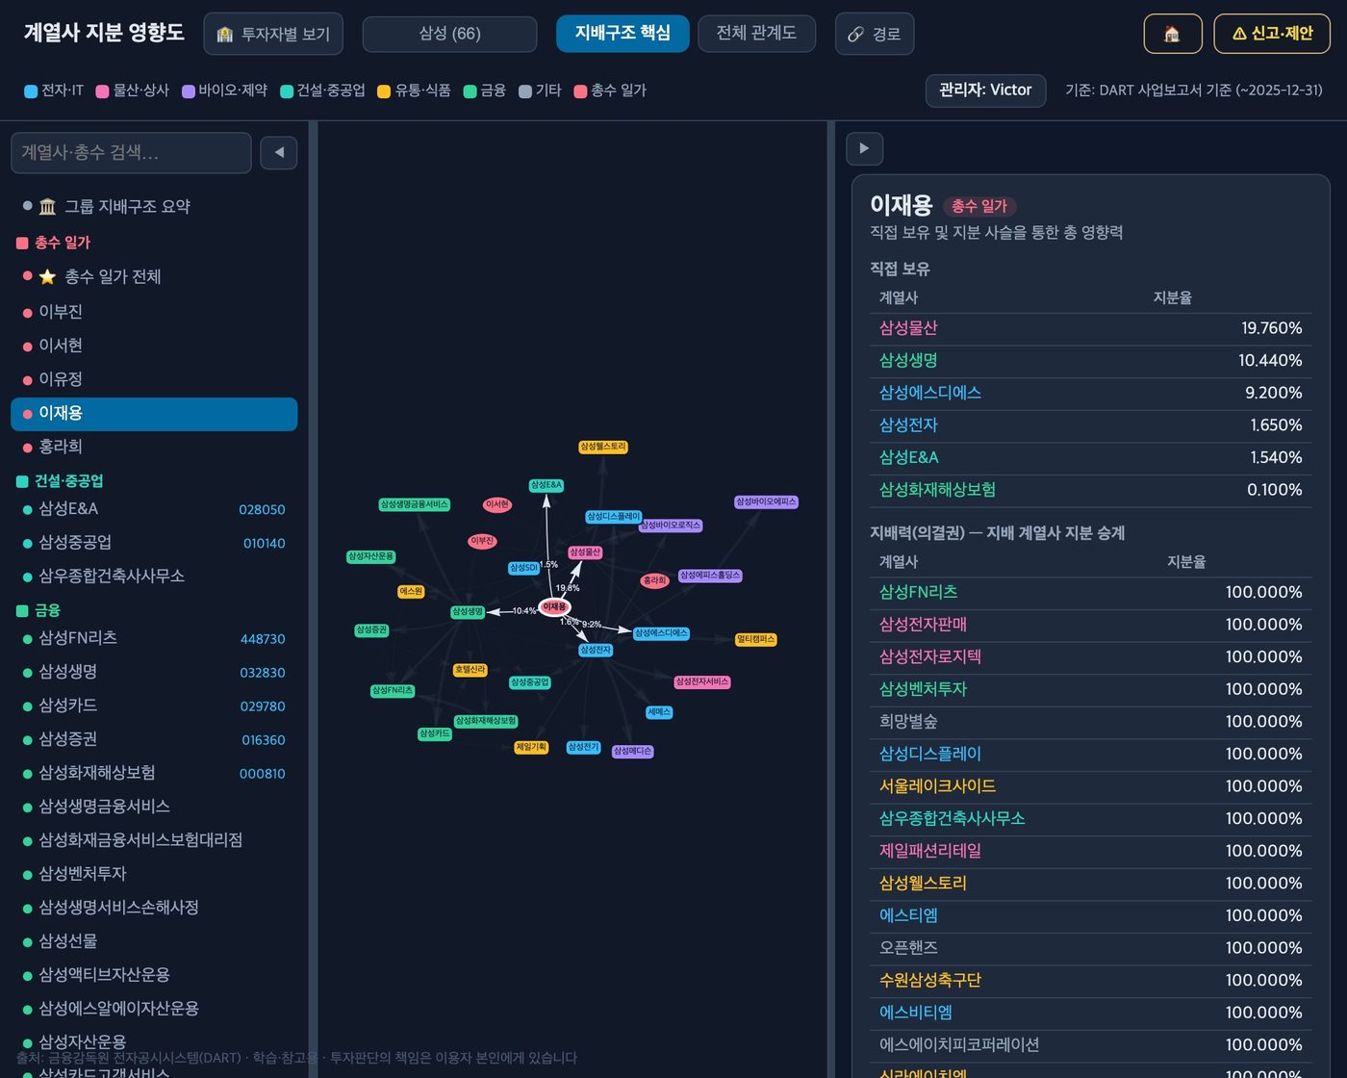Select 삼성증권 in the sidebar list
Screen dimensions: 1347x1078
[154, 739]
